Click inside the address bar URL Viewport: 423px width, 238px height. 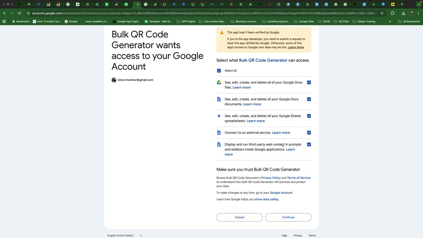pos(205,13)
